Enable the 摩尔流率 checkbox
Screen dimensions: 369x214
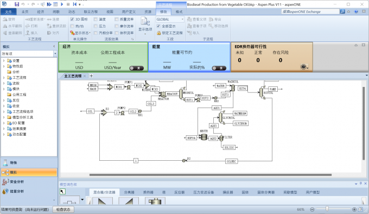[117, 26]
